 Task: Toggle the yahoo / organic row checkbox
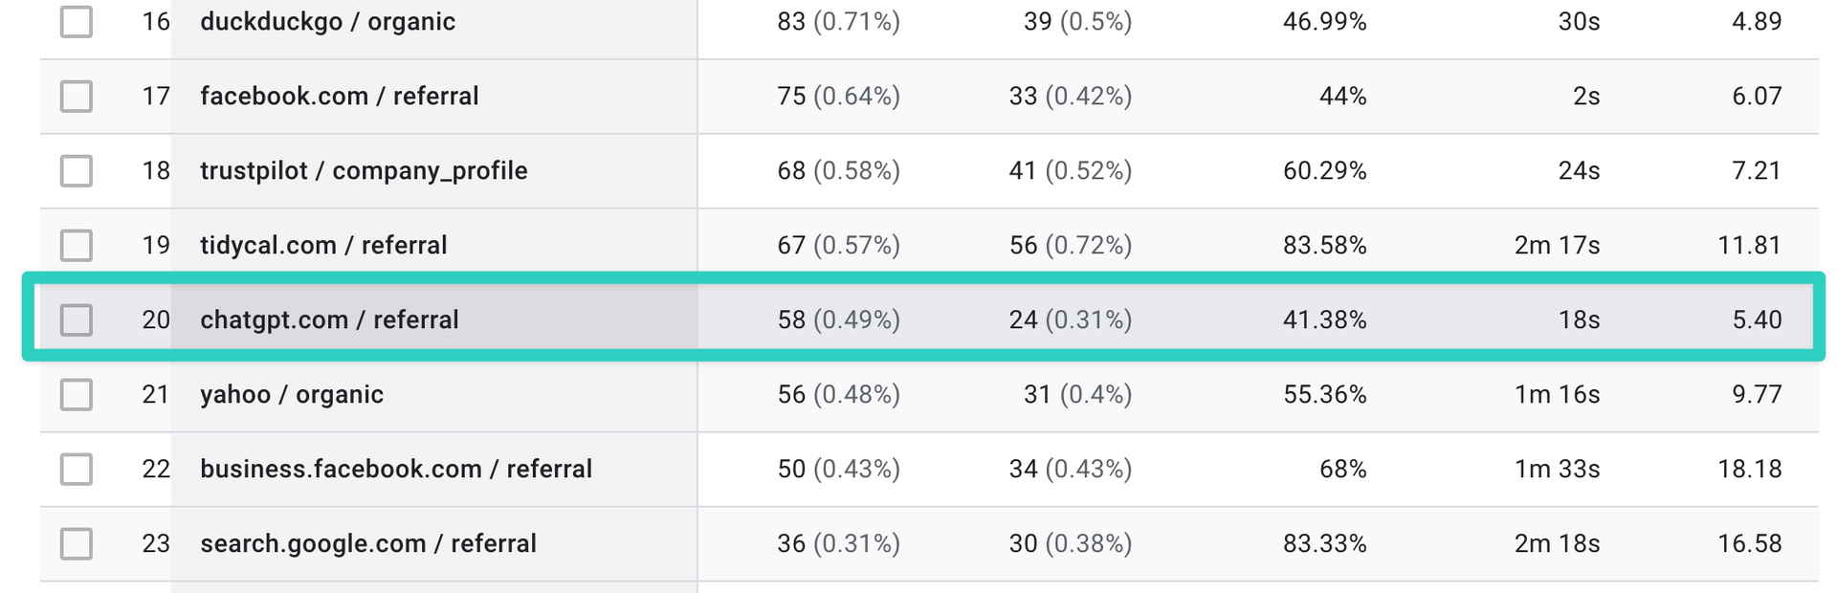point(77,394)
